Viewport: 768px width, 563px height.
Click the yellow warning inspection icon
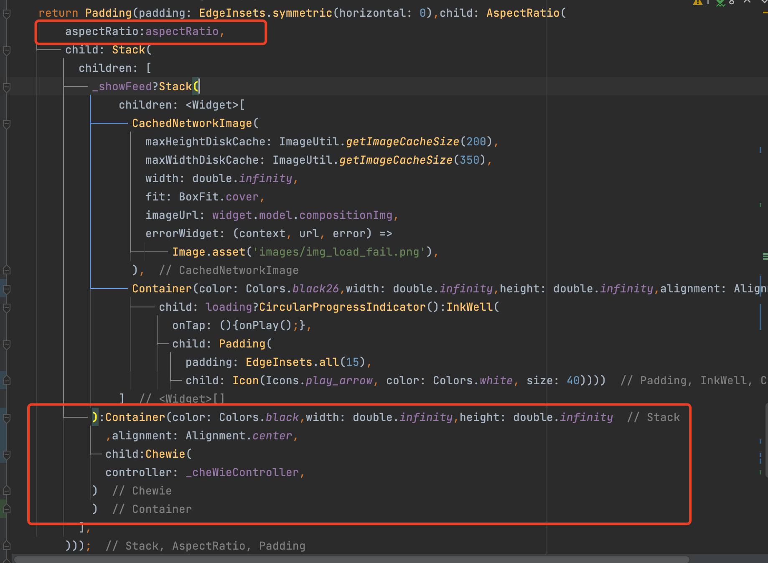click(697, 2)
